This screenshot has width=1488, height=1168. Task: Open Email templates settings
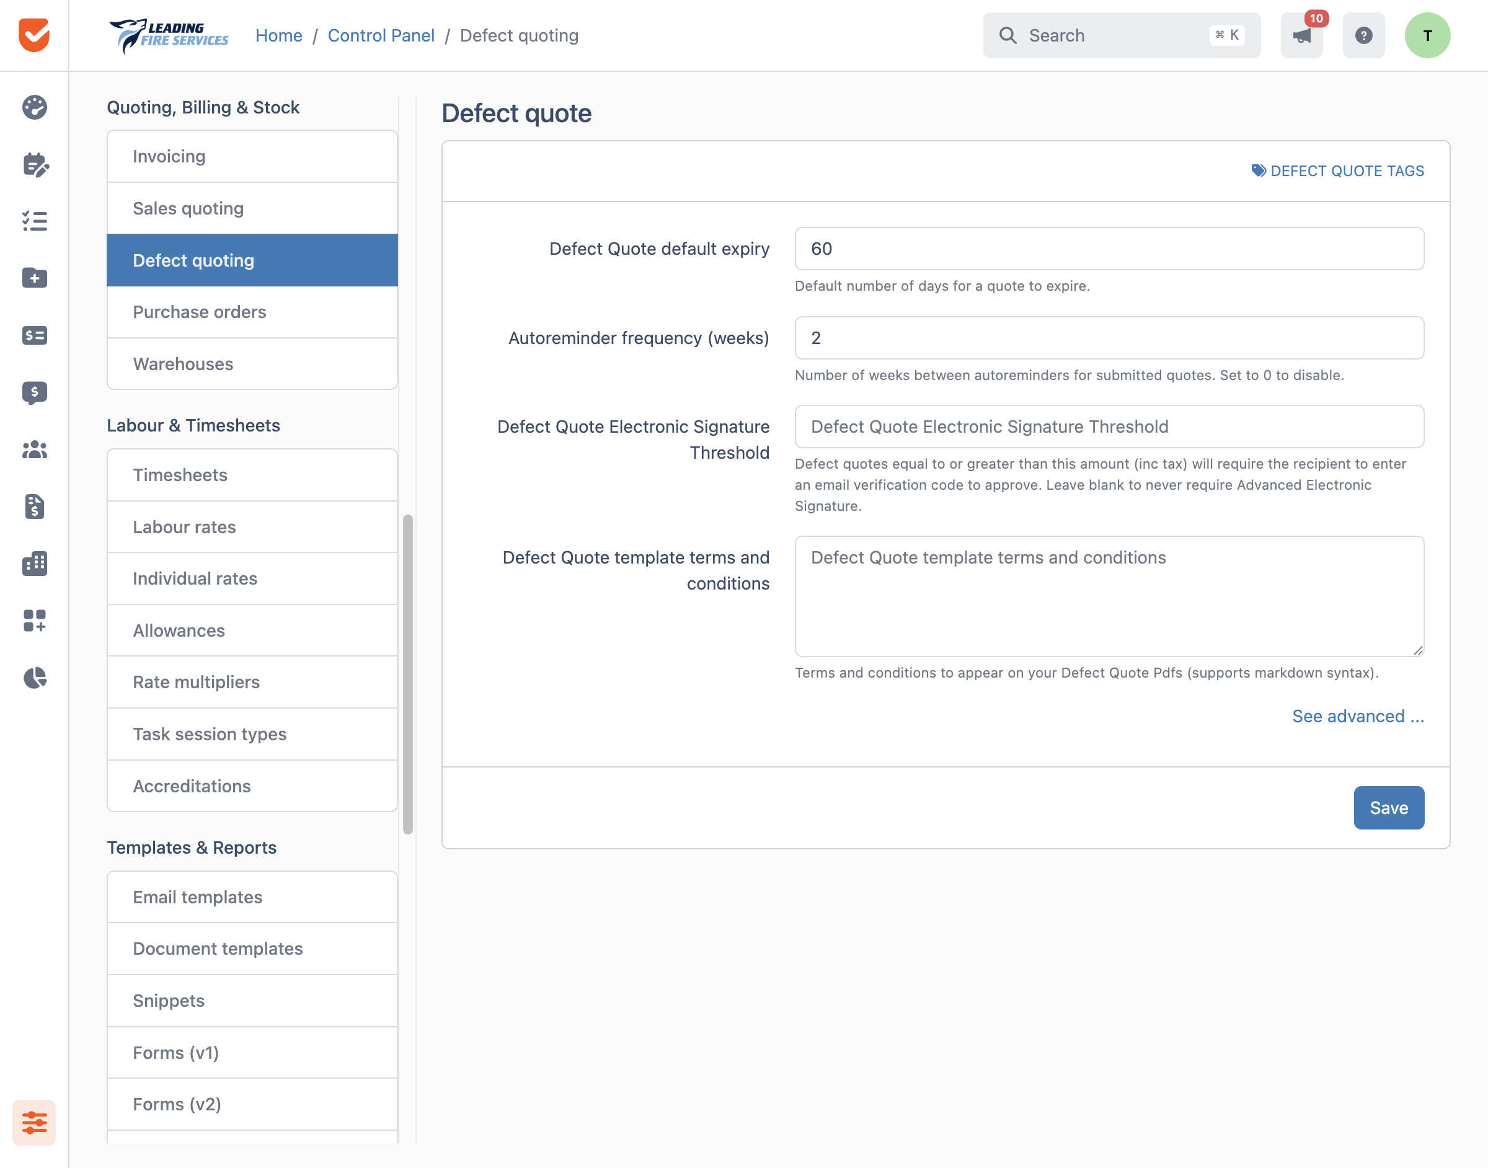tap(252, 897)
